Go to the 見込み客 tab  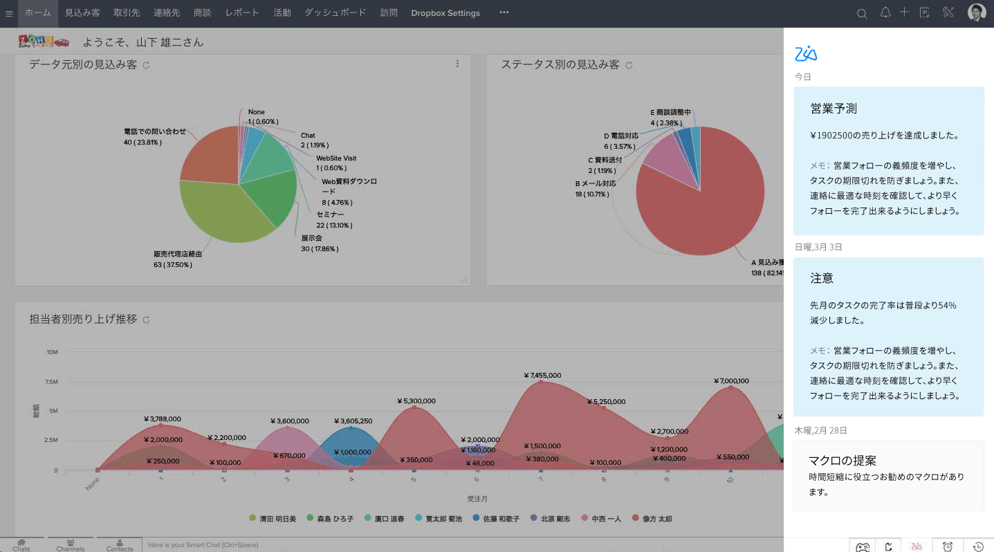(82, 13)
